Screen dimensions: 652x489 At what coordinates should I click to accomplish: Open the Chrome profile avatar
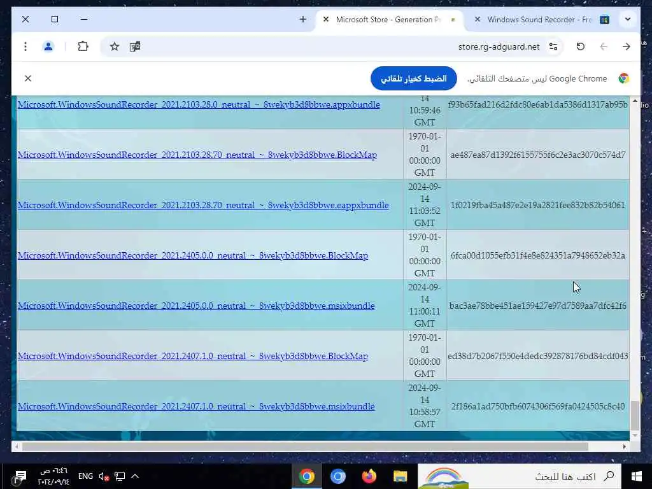pos(48,46)
